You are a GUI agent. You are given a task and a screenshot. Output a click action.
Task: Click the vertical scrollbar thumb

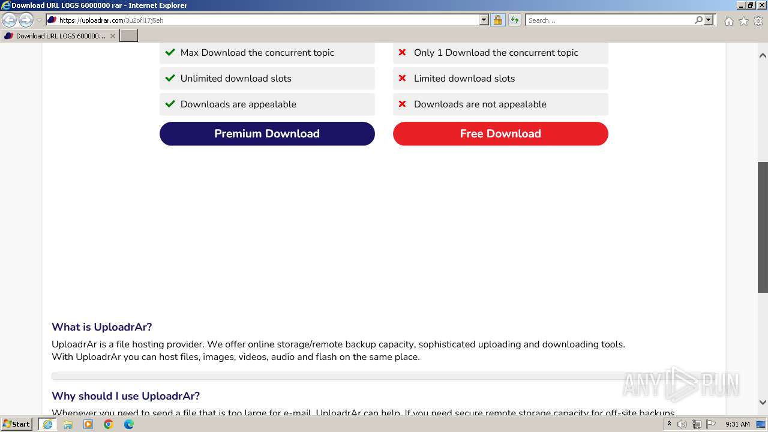(x=763, y=227)
